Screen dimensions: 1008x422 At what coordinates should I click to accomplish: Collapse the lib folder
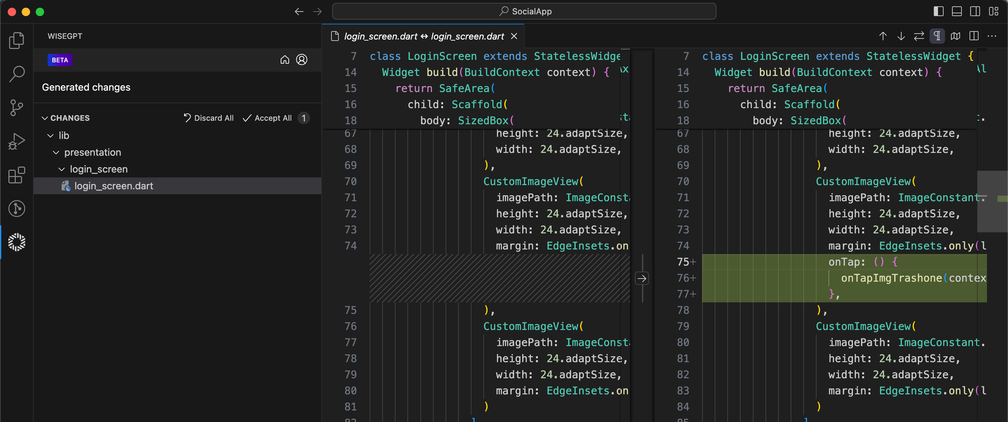(50, 135)
